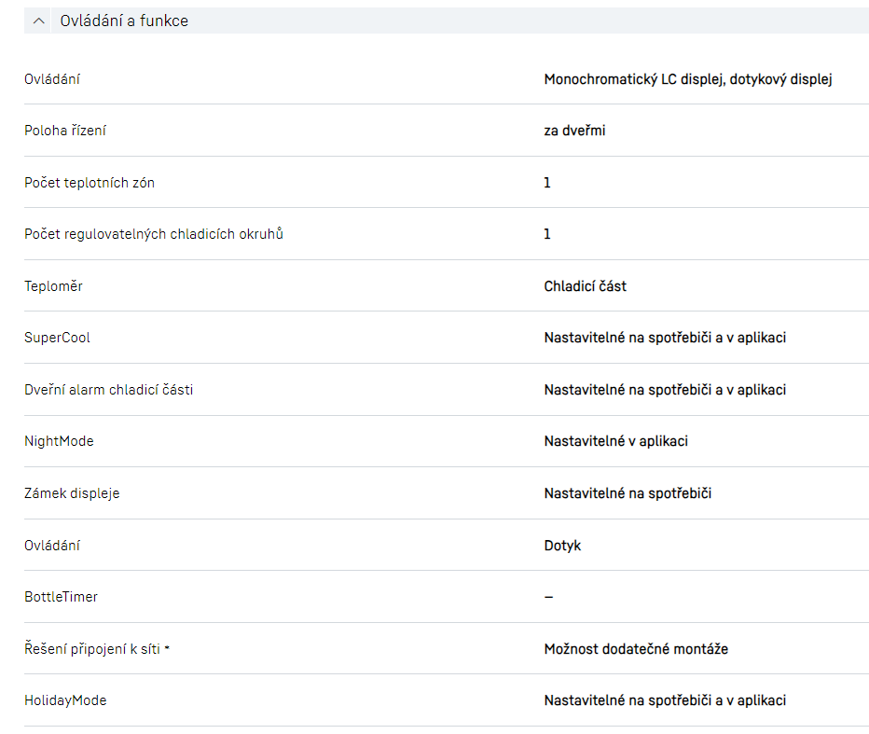The image size is (869, 734).
Task: Click the Počet teplotních zón label
Action: pyautogui.click(x=90, y=183)
